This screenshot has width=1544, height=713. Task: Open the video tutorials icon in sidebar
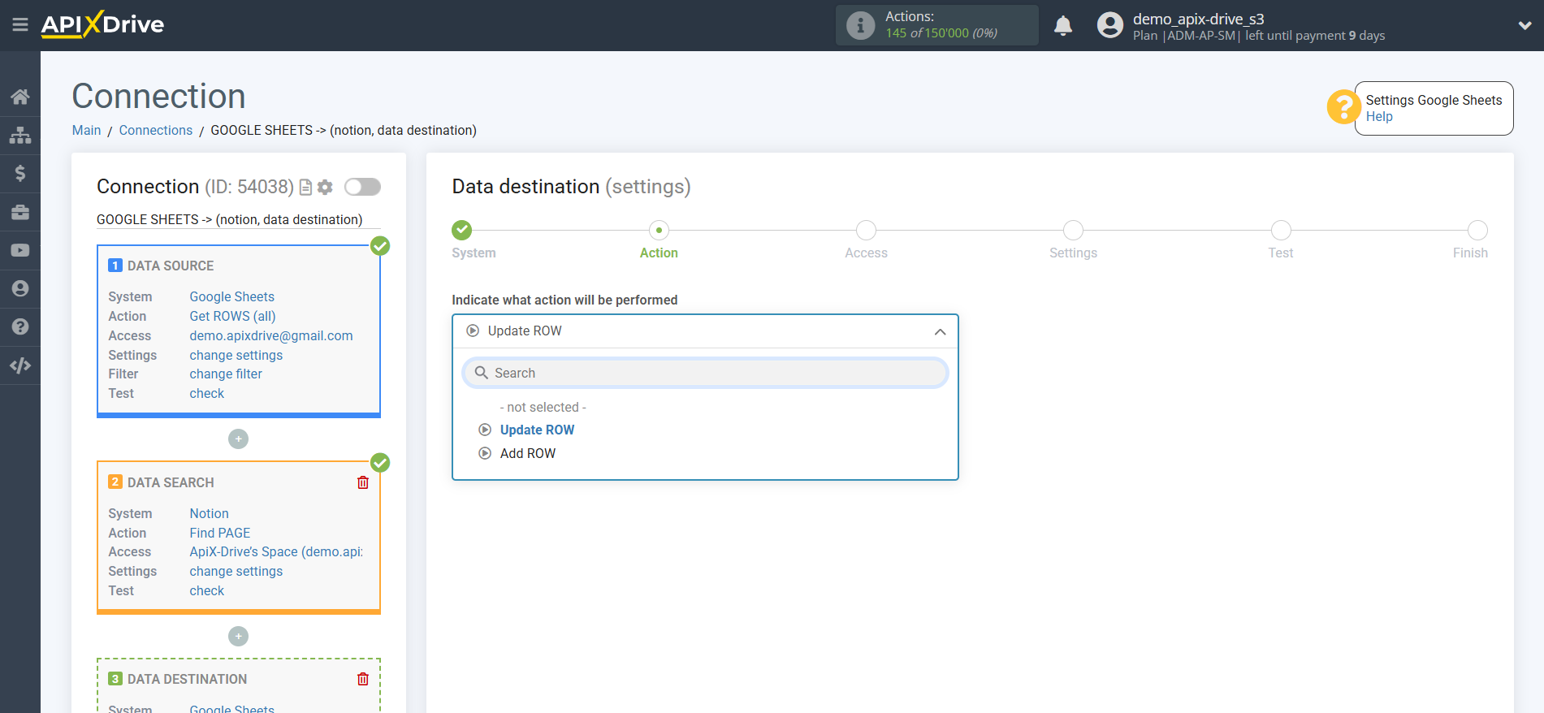pos(20,251)
